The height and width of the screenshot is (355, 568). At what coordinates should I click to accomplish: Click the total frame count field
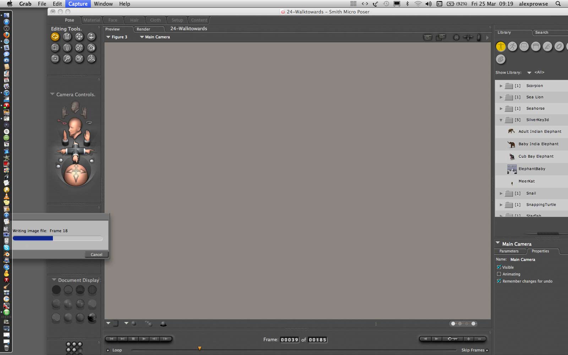pyautogui.click(x=317, y=340)
